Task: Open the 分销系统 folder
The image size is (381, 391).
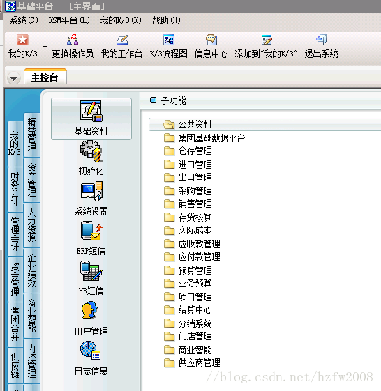Action: (188, 323)
